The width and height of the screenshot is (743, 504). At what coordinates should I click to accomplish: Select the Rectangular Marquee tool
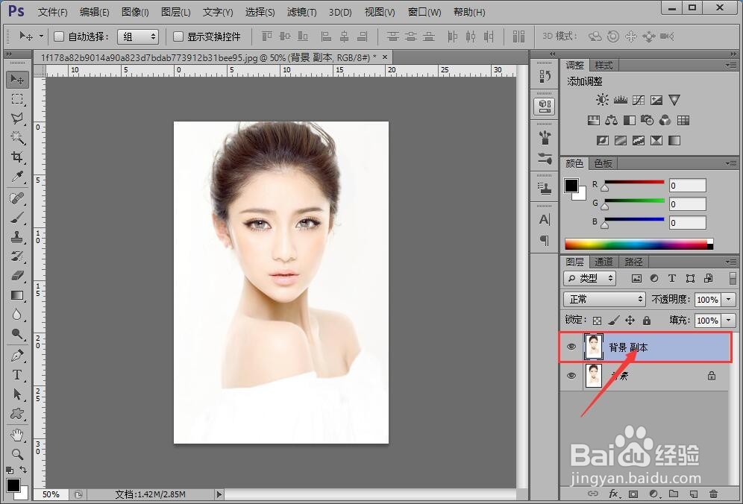tap(17, 99)
